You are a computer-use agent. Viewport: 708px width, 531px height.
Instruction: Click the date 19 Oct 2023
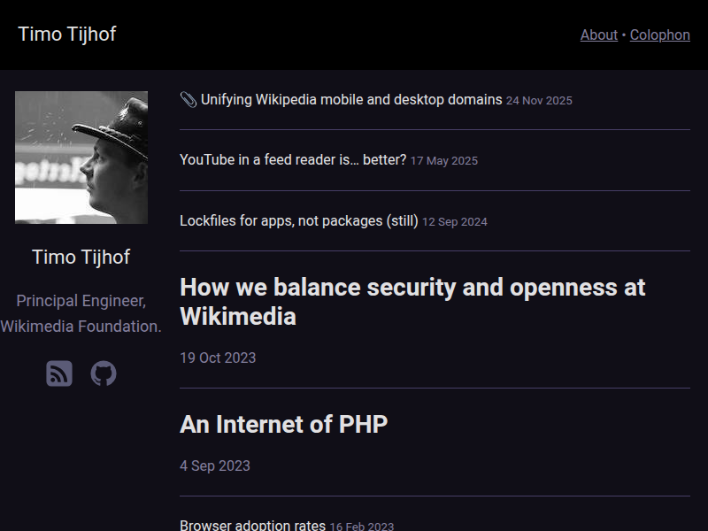pyautogui.click(x=218, y=358)
